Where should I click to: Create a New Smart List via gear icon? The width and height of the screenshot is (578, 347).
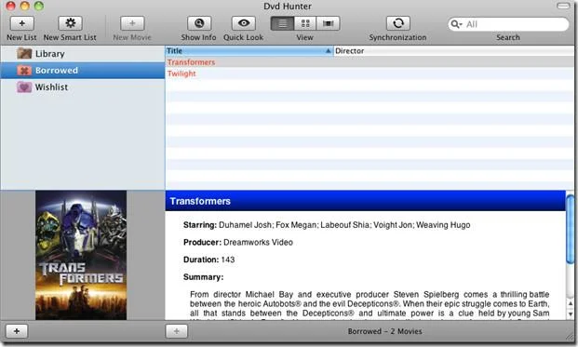[x=70, y=23]
